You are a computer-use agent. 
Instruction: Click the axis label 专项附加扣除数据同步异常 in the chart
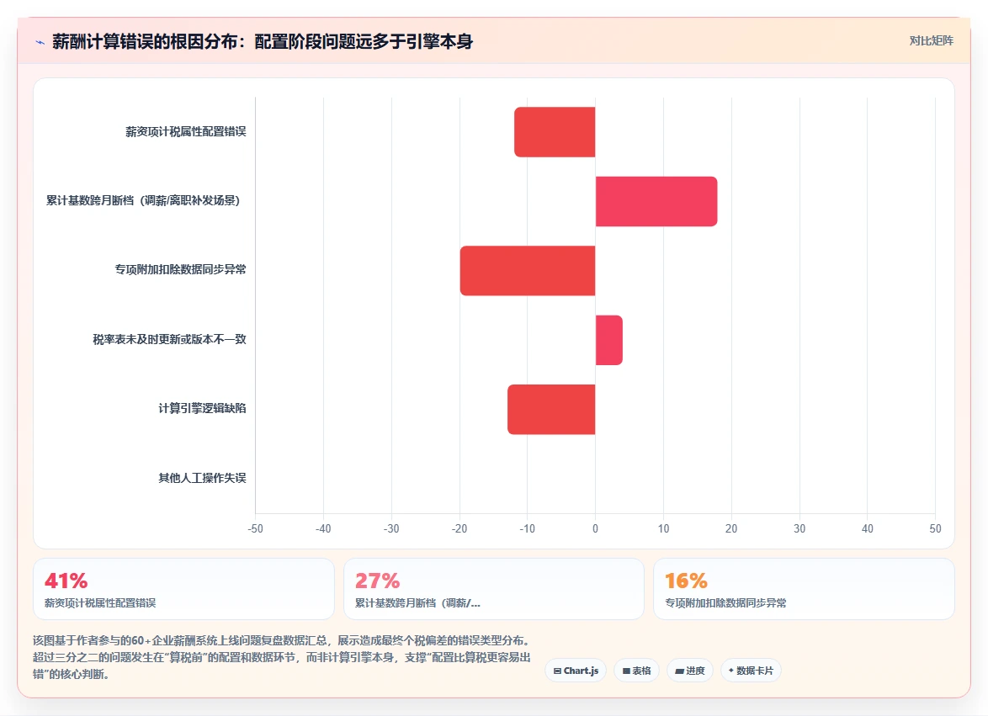180,269
